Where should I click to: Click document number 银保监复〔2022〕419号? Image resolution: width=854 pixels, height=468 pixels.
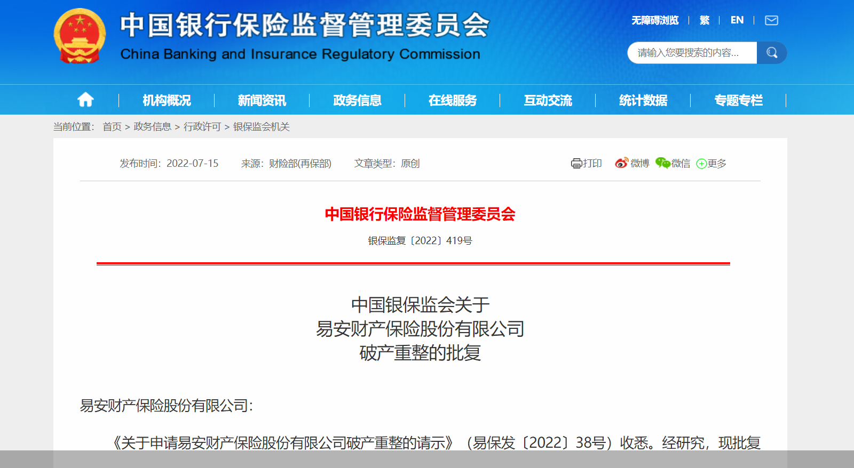click(420, 241)
